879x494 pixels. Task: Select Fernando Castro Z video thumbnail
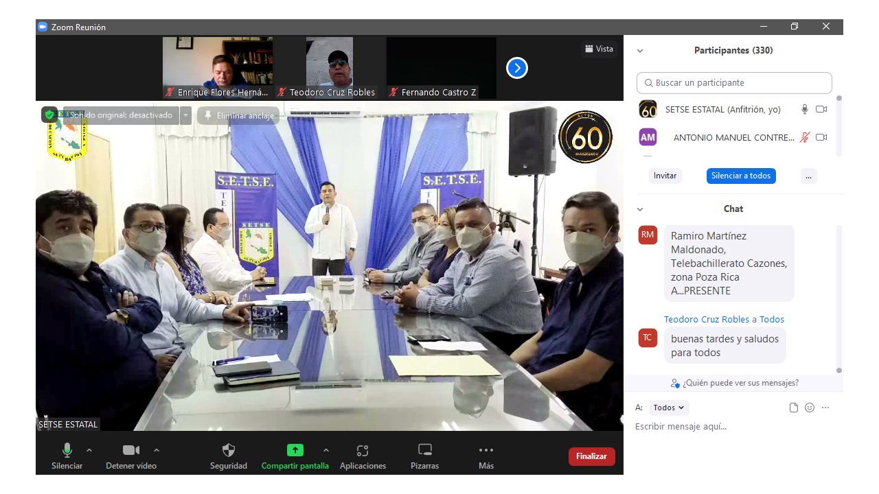(x=442, y=67)
